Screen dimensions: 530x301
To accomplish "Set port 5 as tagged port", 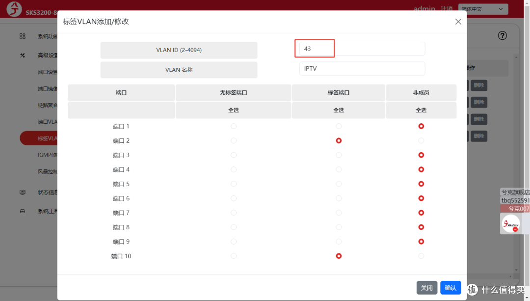I will [x=339, y=184].
